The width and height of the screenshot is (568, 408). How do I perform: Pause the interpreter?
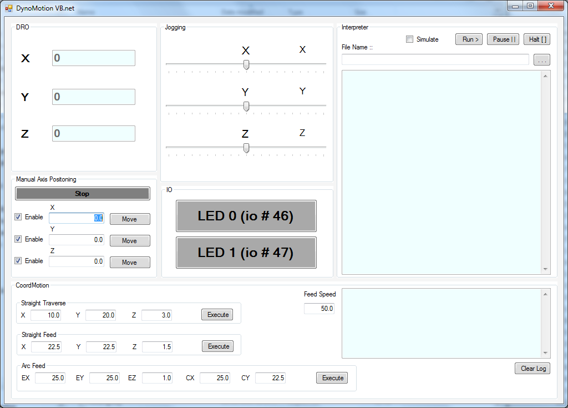pyautogui.click(x=503, y=39)
